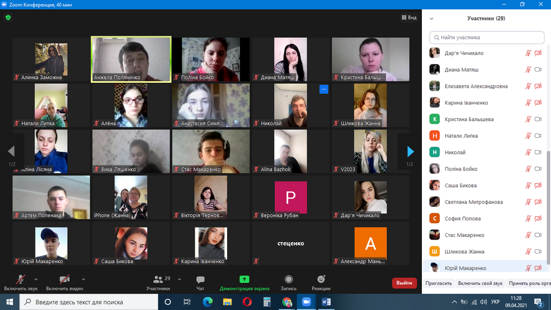Launch Opera browser from the taskbar
Viewport: 551px width, 310px height.
coord(247,302)
